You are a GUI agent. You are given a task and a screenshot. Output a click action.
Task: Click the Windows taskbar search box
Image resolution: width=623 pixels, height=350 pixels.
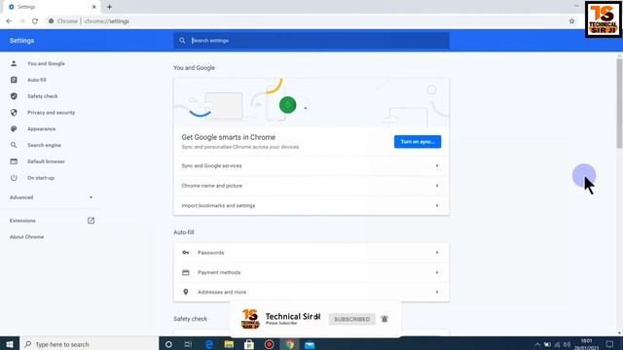89,343
